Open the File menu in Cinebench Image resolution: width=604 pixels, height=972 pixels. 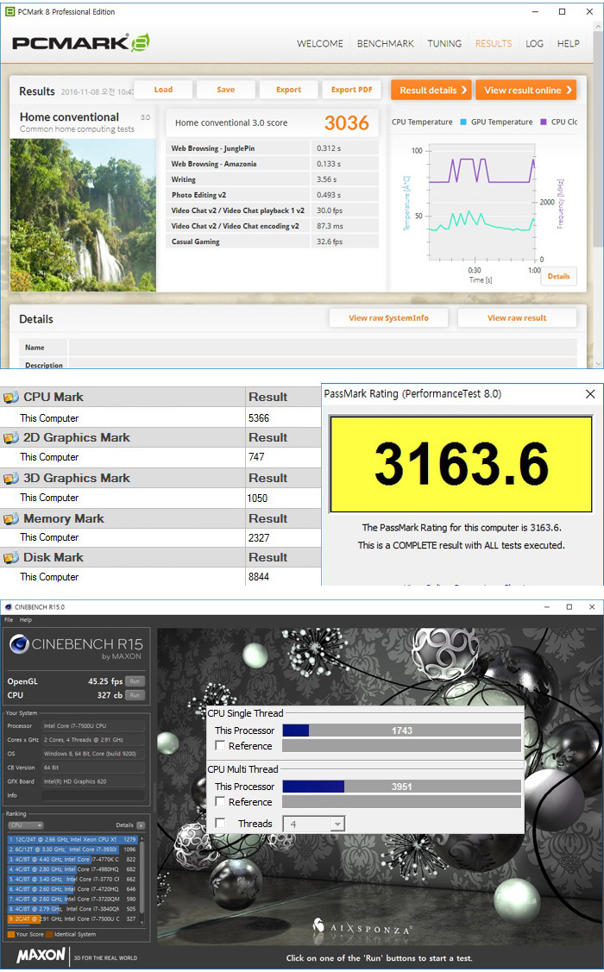[x=9, y=620]
